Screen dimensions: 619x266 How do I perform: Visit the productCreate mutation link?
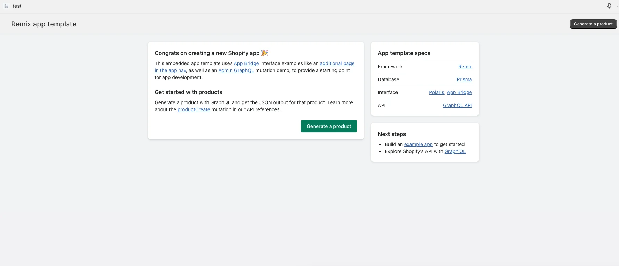pyautogui.click(x=194, y=109)
